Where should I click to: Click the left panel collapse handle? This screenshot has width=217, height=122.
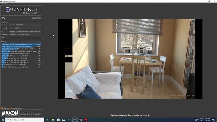(43, 61)
